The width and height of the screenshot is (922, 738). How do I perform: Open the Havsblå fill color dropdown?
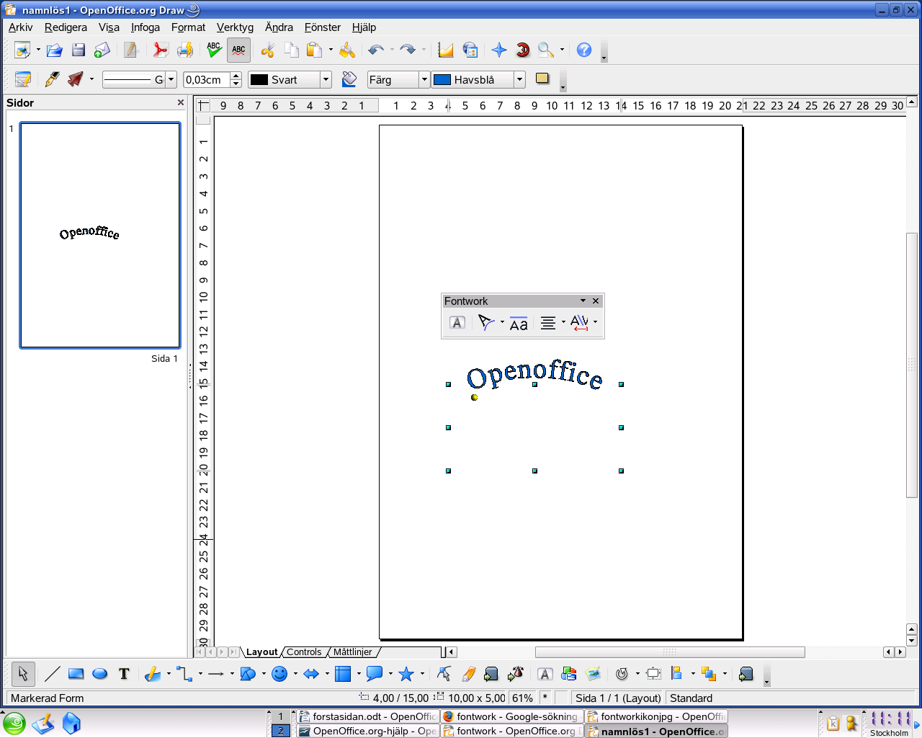(519, 80)
